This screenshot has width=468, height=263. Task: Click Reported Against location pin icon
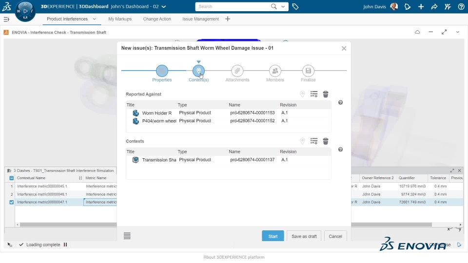click(x=302, y=94)
